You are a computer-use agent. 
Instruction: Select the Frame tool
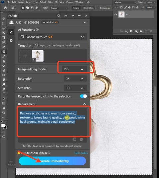point(4,42)
